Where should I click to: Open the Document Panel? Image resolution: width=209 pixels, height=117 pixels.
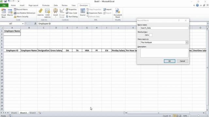[x=118, y=13]
